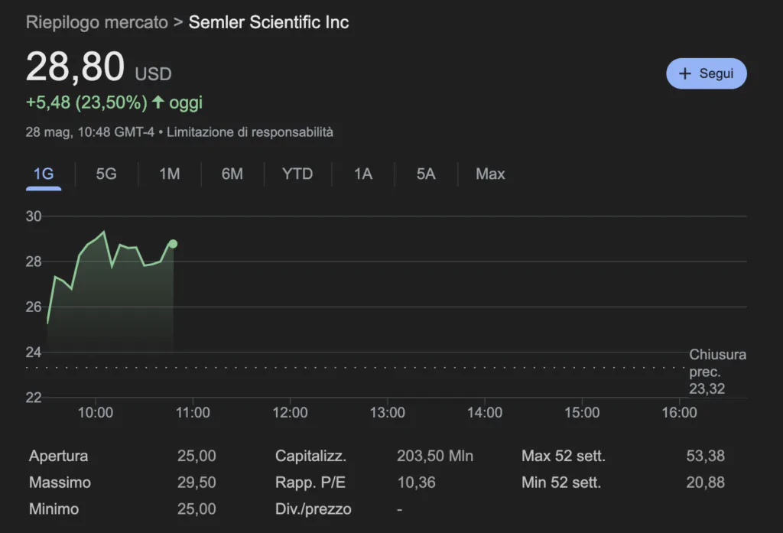
Task: Click the Apertura value 25,00
Action: (197, 456)
